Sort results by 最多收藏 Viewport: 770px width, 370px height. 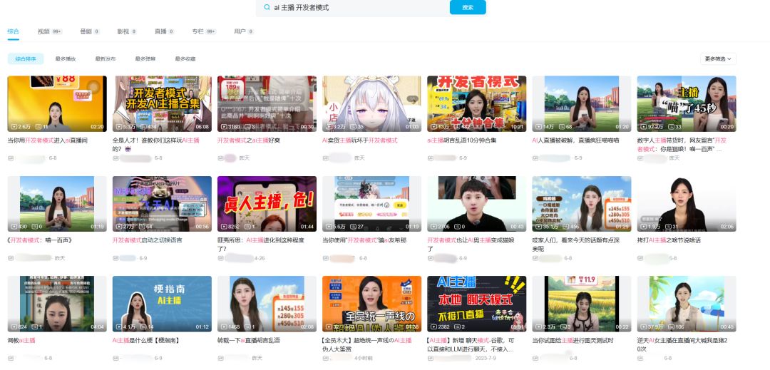(185, 59)
